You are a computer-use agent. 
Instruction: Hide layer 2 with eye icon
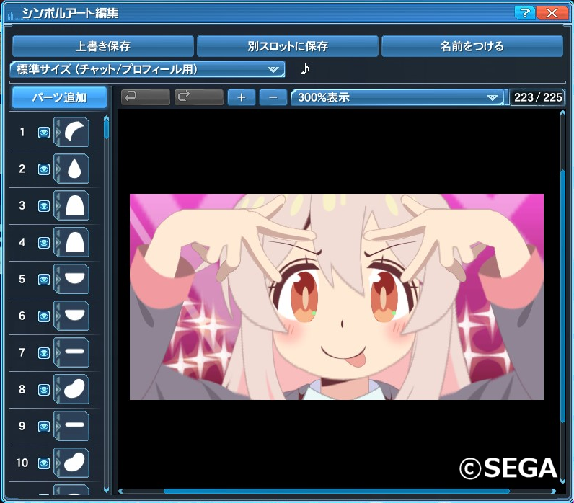44,169
